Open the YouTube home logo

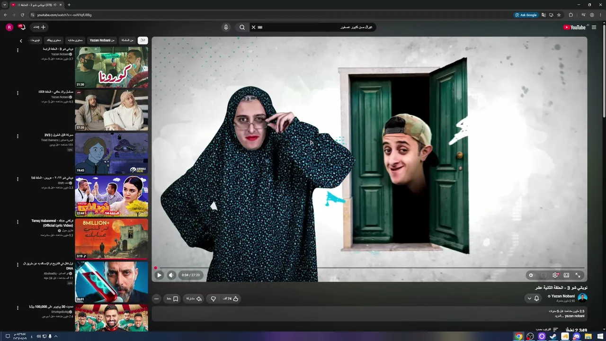(x=574, y=27)
